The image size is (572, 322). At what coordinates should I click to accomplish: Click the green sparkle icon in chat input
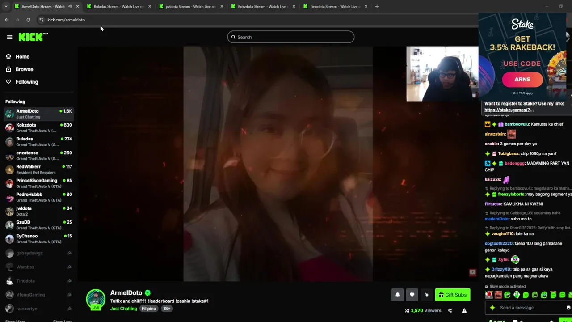pos(492,308)
